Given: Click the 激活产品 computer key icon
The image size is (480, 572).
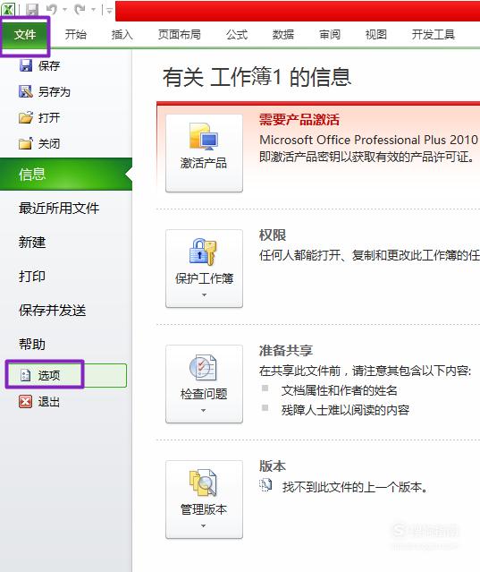Looking at the screenshot, I should click(203, 136).
